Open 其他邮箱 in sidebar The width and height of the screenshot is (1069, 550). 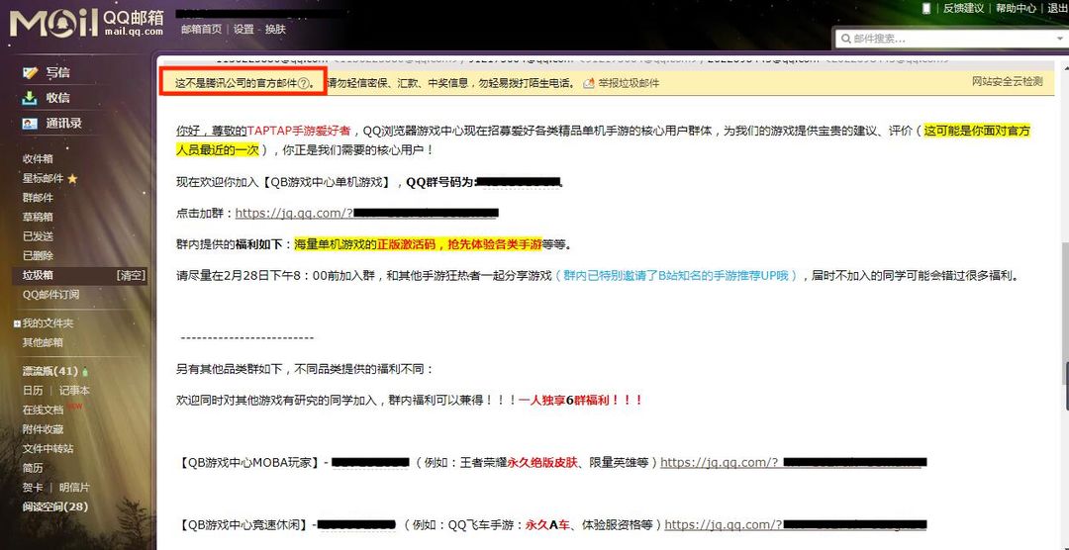click(x=43, y=343)
